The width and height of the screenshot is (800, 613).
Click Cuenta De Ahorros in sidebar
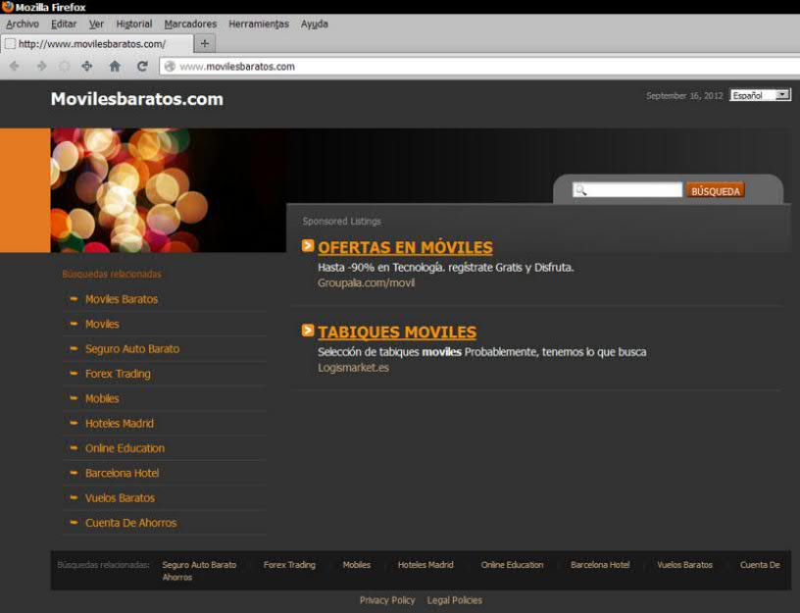(131, 523)
